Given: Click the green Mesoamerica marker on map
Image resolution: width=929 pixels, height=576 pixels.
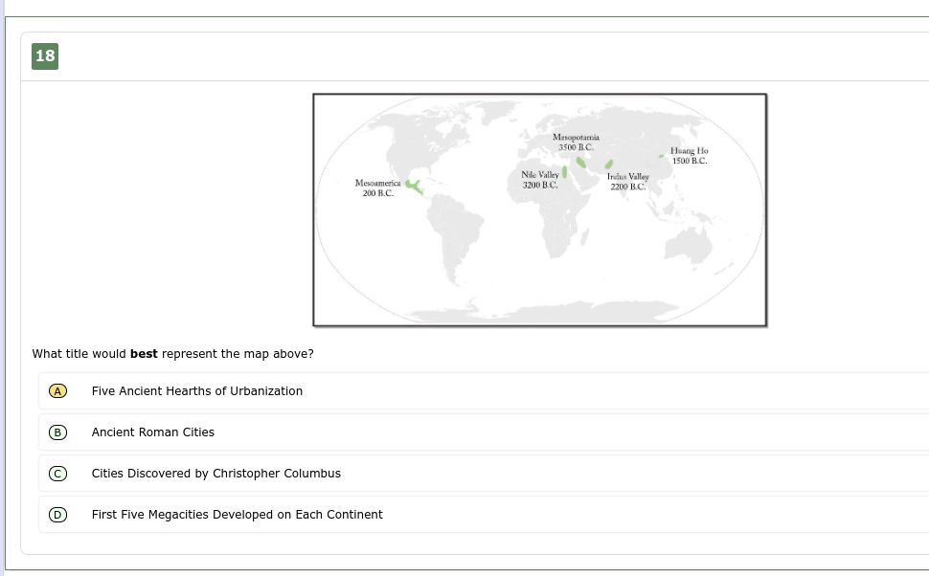Looking at the screenshot, I should (414, 186).
